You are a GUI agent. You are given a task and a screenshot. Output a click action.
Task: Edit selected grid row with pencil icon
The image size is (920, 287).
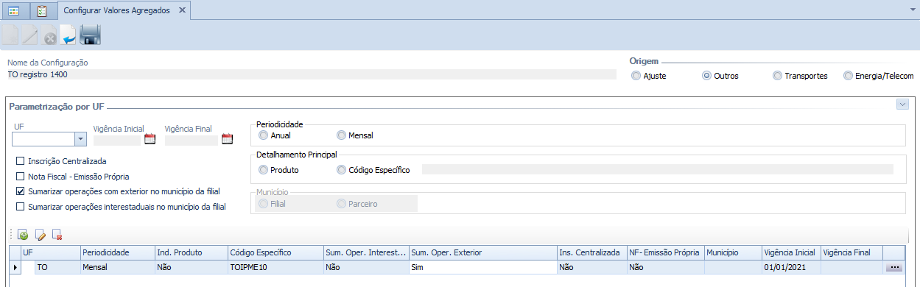(x=41, y=235)
